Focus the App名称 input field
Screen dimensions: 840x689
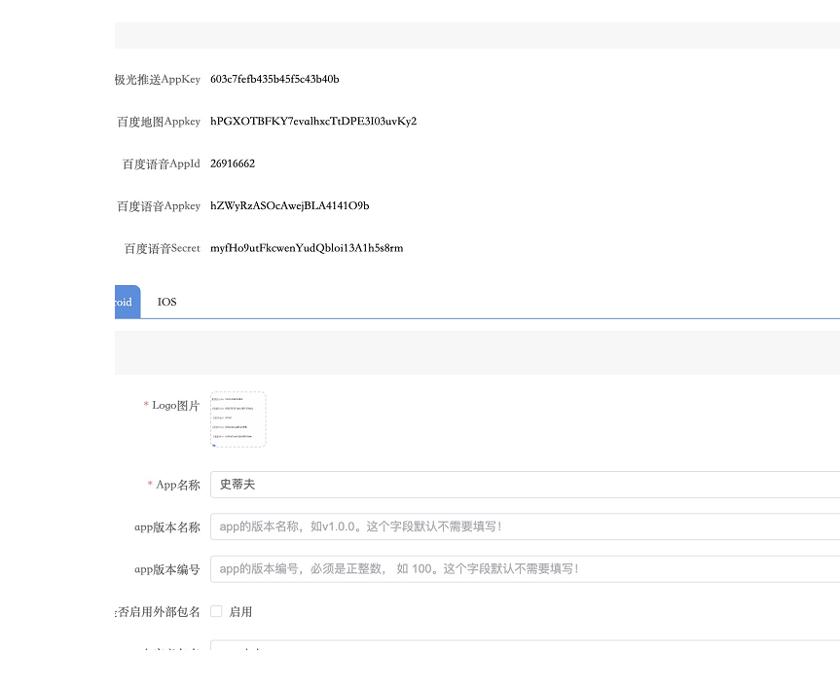click(x=525, y=485)
